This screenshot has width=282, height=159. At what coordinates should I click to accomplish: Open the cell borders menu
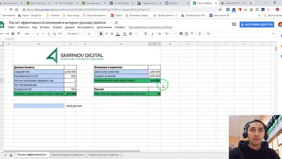pos(131,34)
